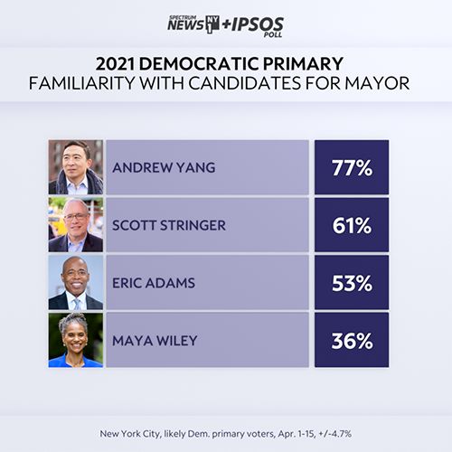Select Maya Wiley's photo thumbnail
452x452 pixels.
pyautogui.click(x=76, y=340)
